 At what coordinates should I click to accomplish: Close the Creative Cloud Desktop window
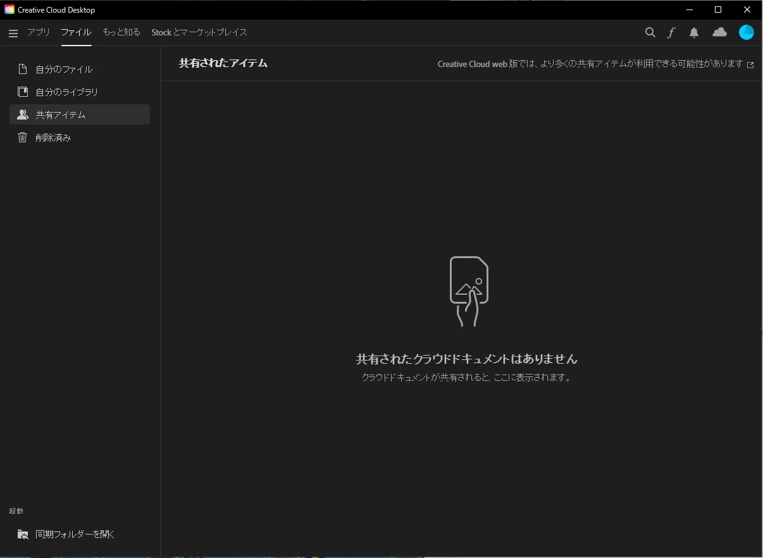click(747, 9)
